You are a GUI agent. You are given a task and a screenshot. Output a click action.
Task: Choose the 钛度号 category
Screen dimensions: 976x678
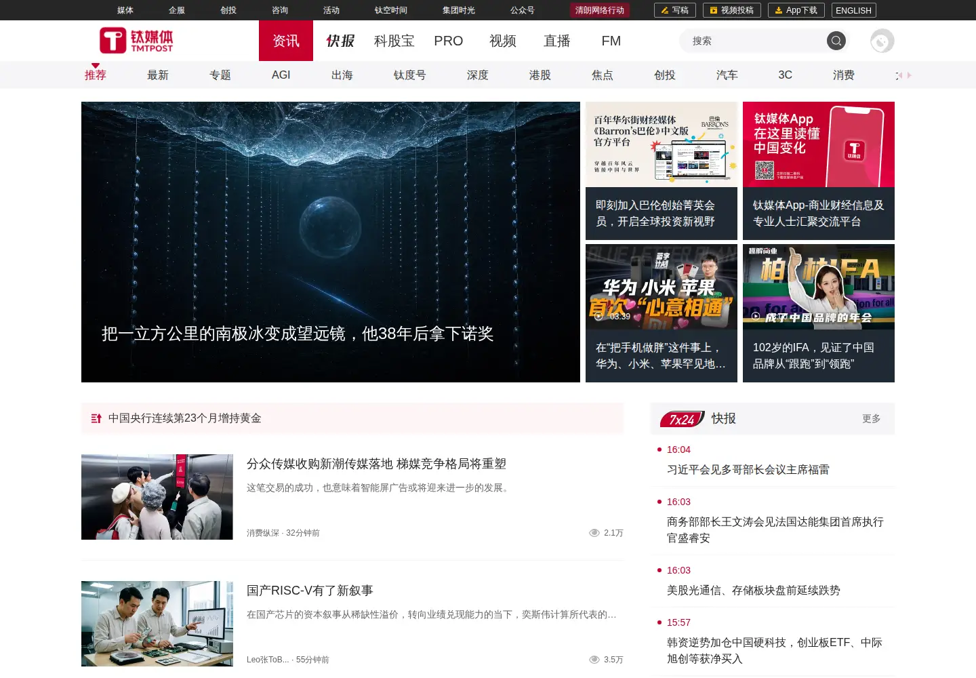[x=410, y=75]
